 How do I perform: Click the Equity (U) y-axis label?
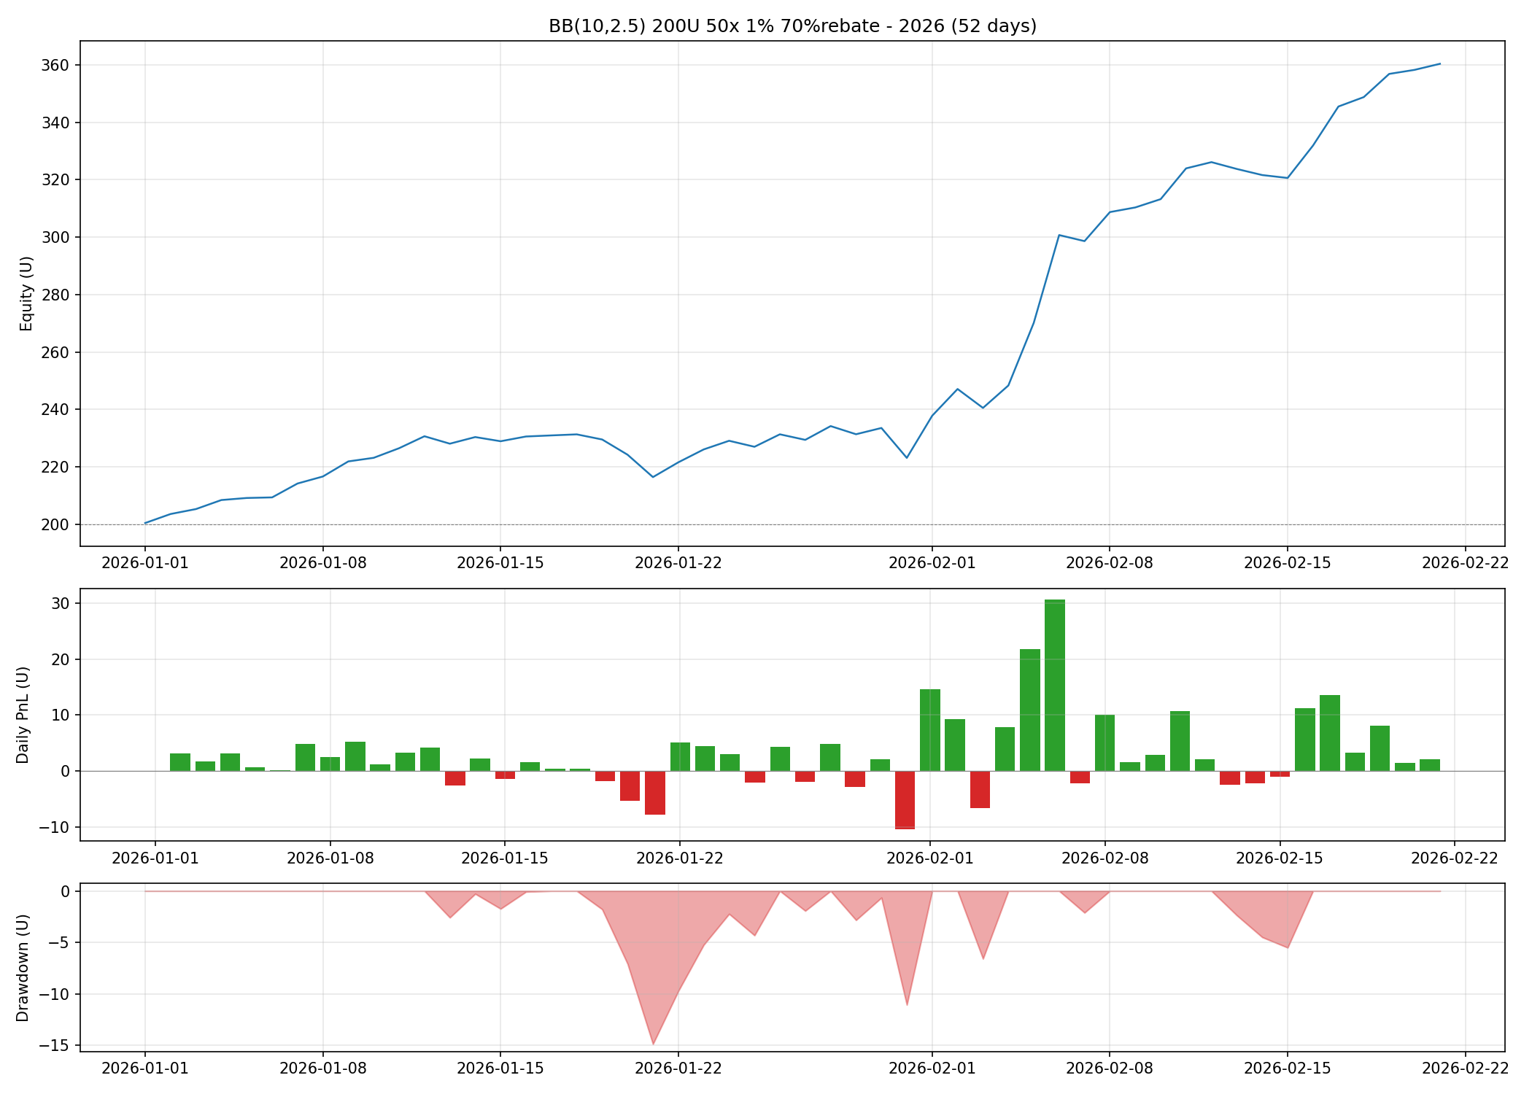click(26, 293)
